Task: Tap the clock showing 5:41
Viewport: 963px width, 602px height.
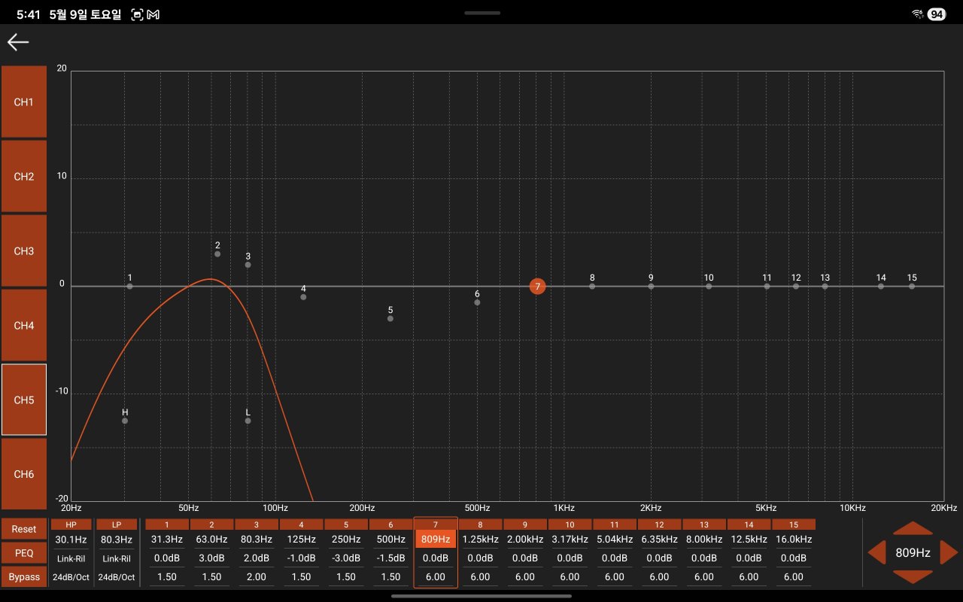Action: click(28, 14)
